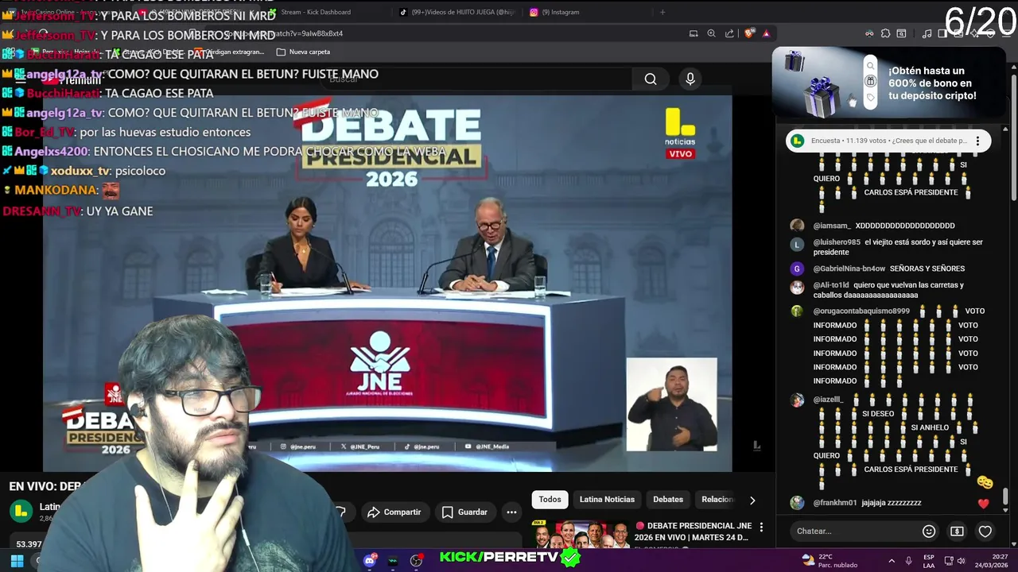Image resolution: width=1018 pixels, height=572 pixels.
Task: Click the @iazelll_ username in chat
Action: [829, 400]
